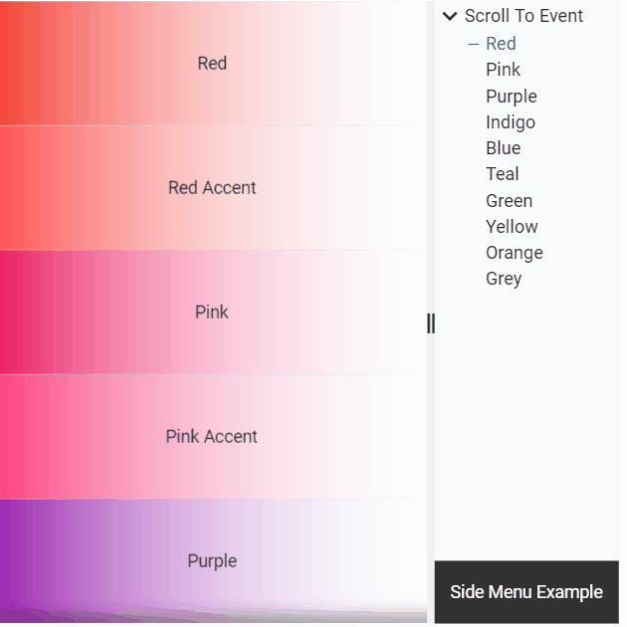Go to Blue menu entry
Image resolution: width=627 pixels, height=627 pixels.
[x=503, y=148]
